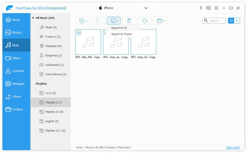Open the iTunes U (1) category
This screenshot has height=153, width=247.
coord(51,36)
